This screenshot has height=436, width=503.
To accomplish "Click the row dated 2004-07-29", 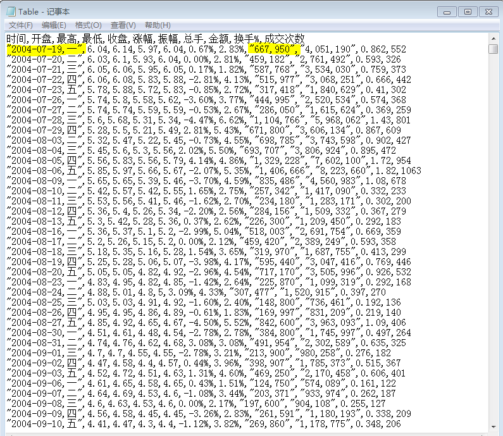I will [204, 130].
